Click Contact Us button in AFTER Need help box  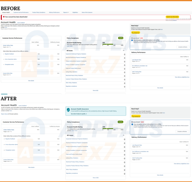coord(136,116)
